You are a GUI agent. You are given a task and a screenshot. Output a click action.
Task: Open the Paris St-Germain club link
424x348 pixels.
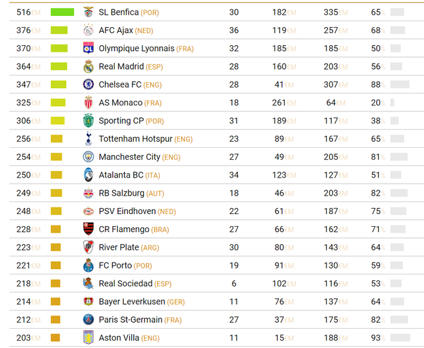pyautogui.click(x=130, y=319)
